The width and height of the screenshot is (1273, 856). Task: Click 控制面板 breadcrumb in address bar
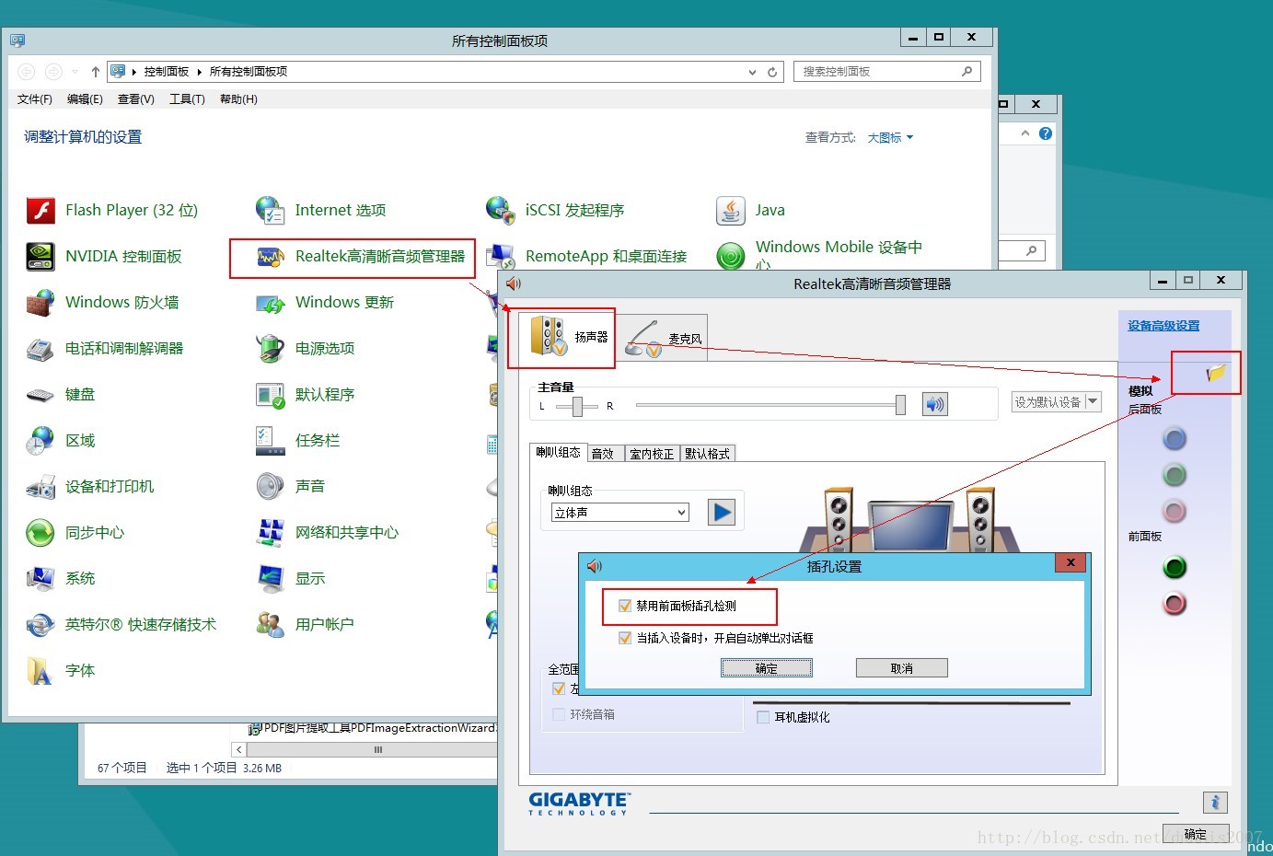(x=167, y=72)
